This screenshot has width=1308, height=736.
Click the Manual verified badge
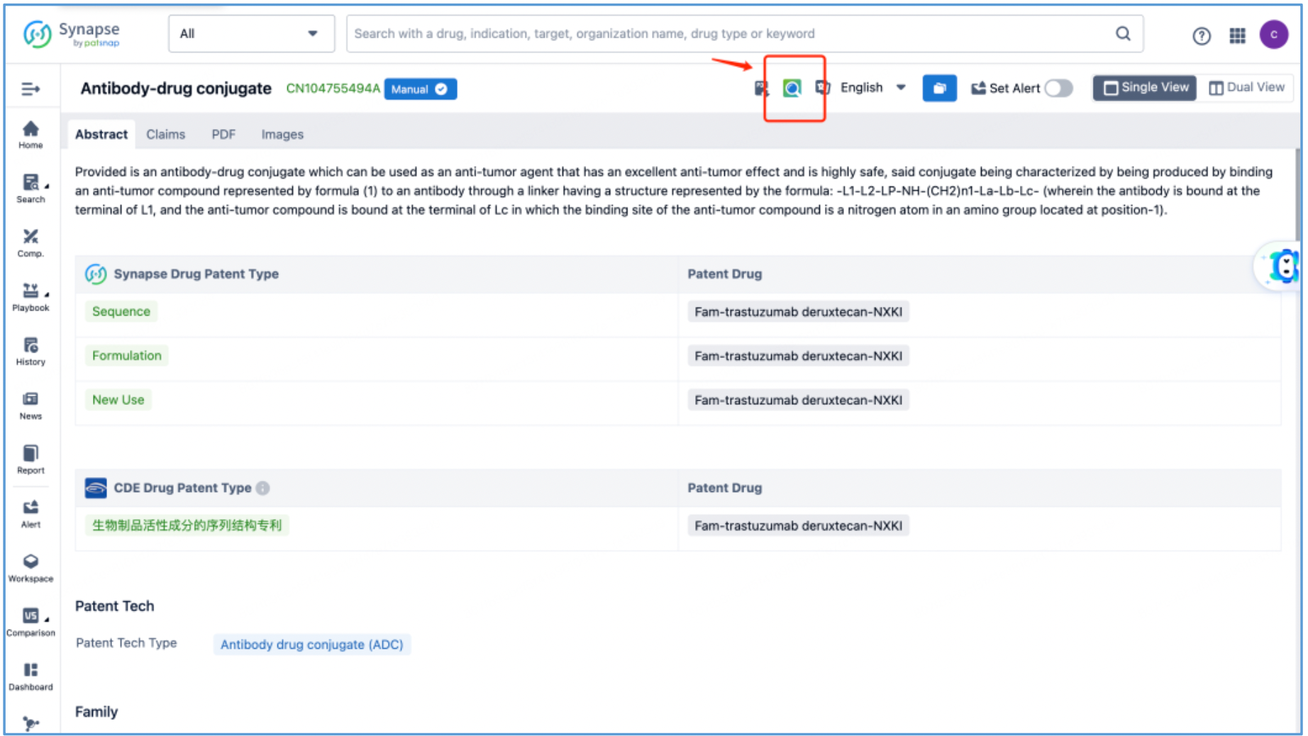tap(420, 89)
